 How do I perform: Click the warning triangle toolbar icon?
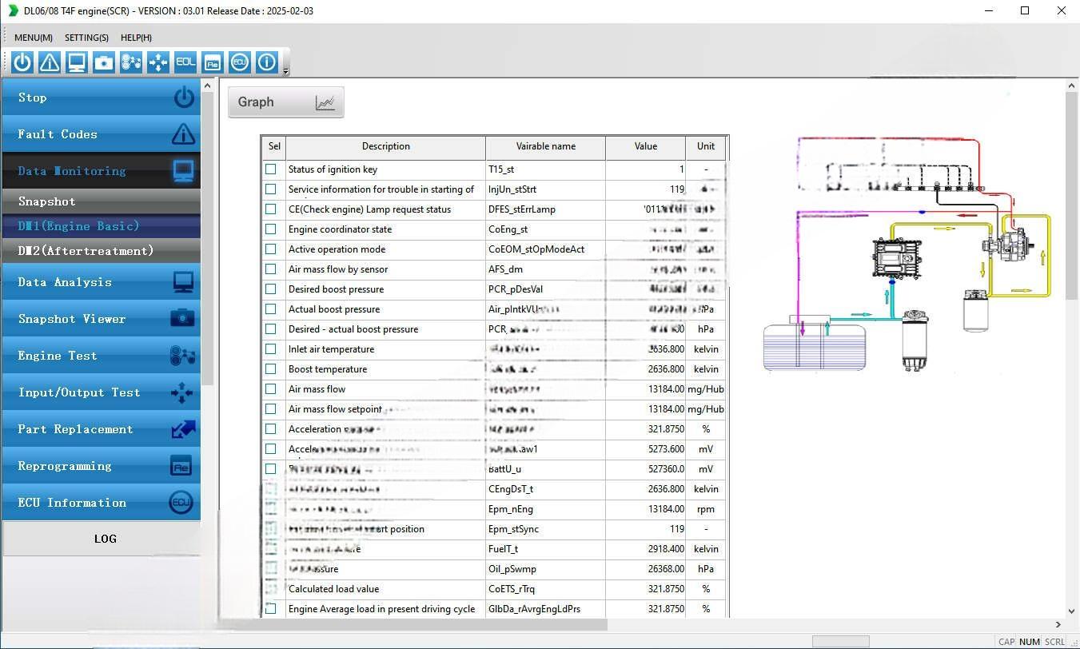click(x=50, y=62)
